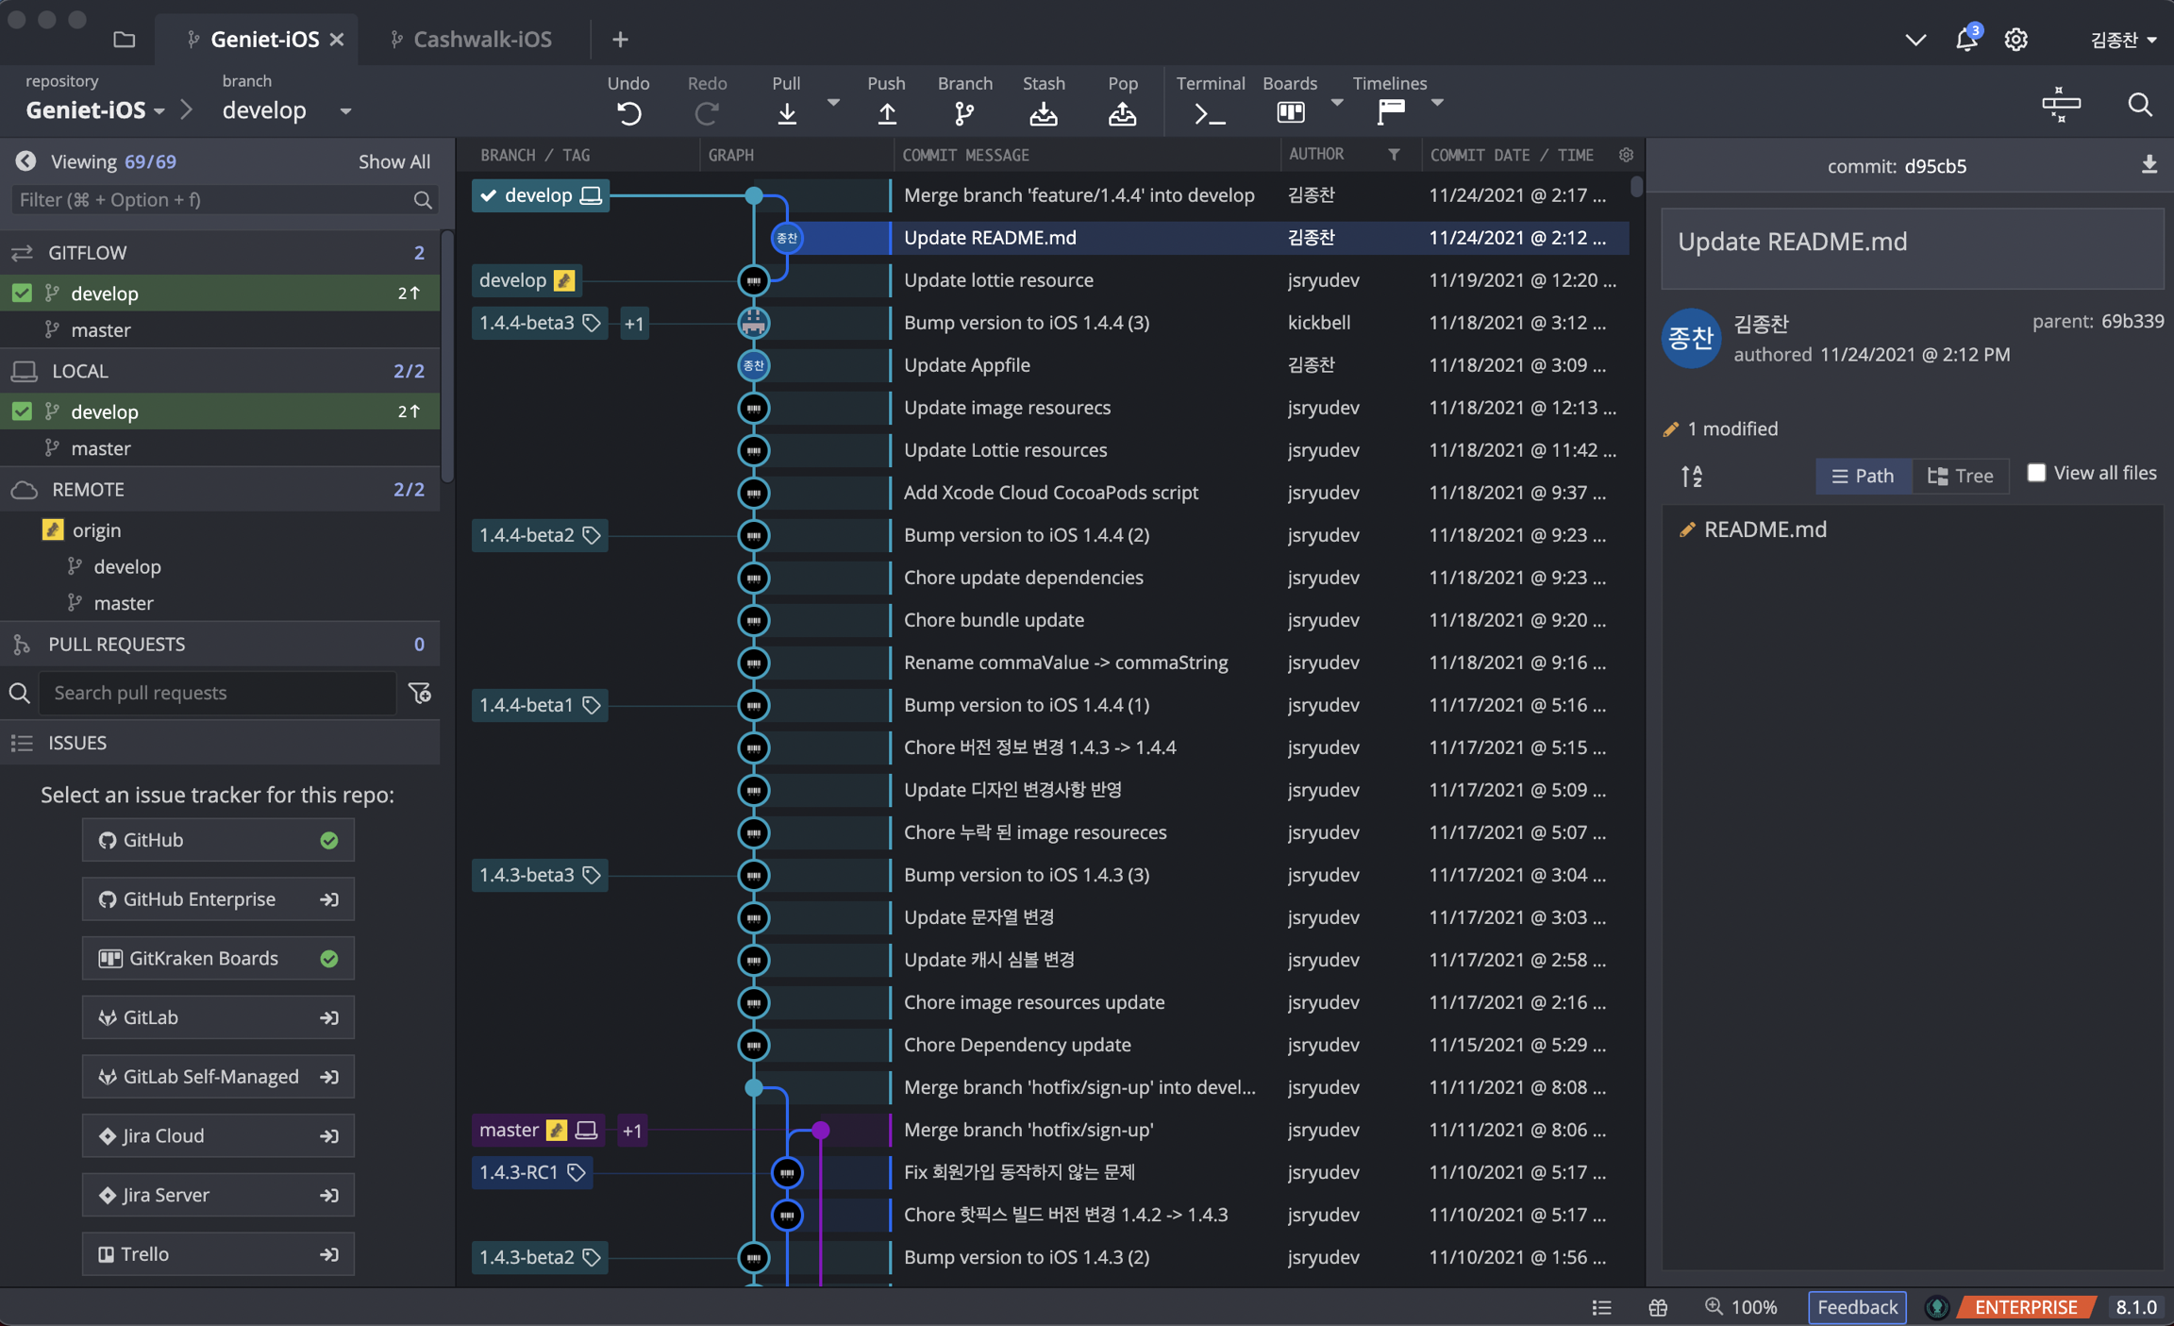Toggle the View all files checkbox

pyautogui.click(x=2036, y=473)
